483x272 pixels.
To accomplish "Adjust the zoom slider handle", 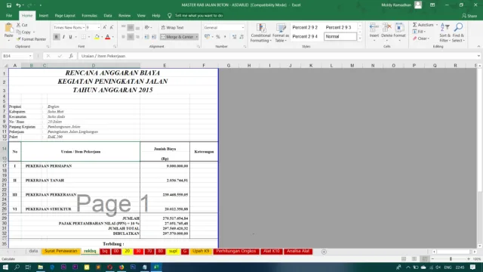I will pyautogui.click(x=451, y=259).
